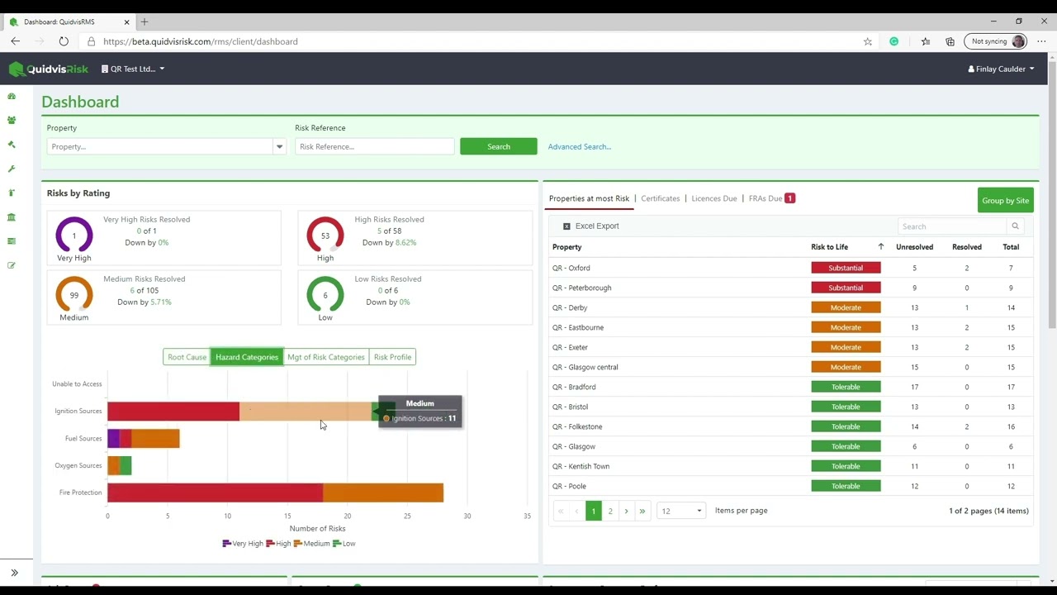This screenshot has height=595, width=1057.
Task: Jump to last page in pager
Action: 642,511
